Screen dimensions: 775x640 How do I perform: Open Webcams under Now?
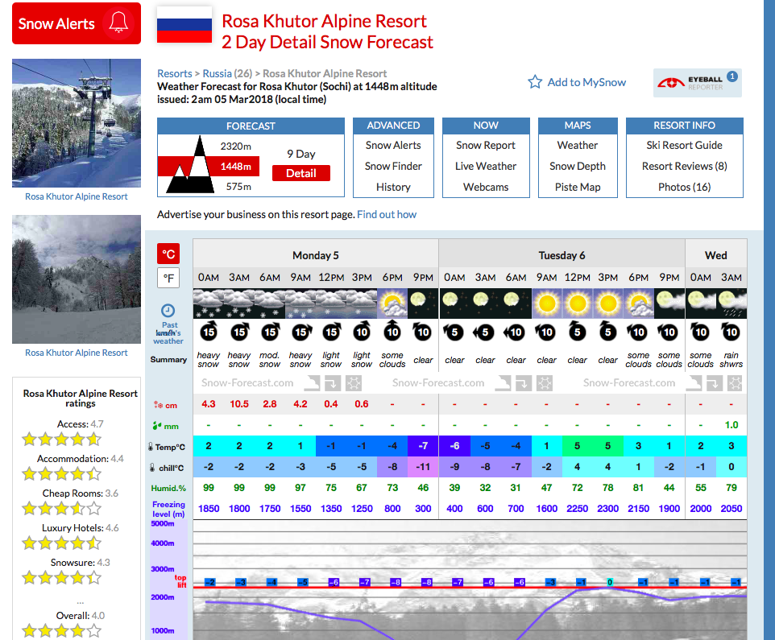(x=486, y=187)
